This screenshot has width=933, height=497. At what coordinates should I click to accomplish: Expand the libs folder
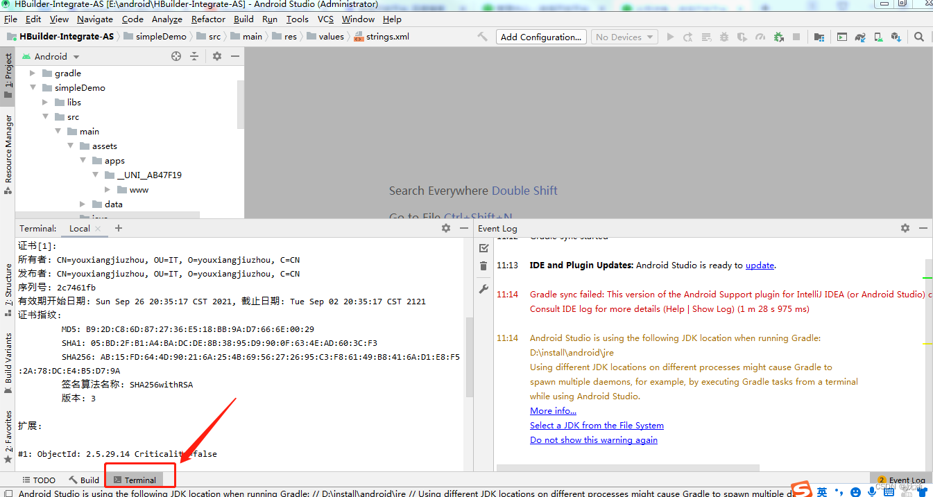click(x=45, y=103)
